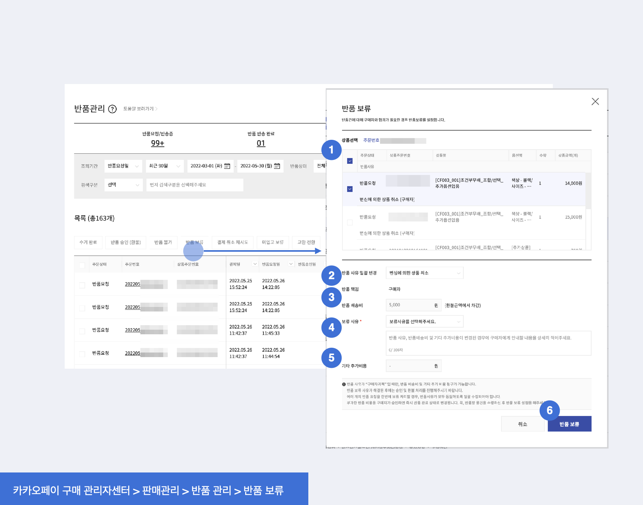Click the 01 count under 반품 반송 완료
The width and height of the screenshot is (643, 505).
tap(261, 143)
